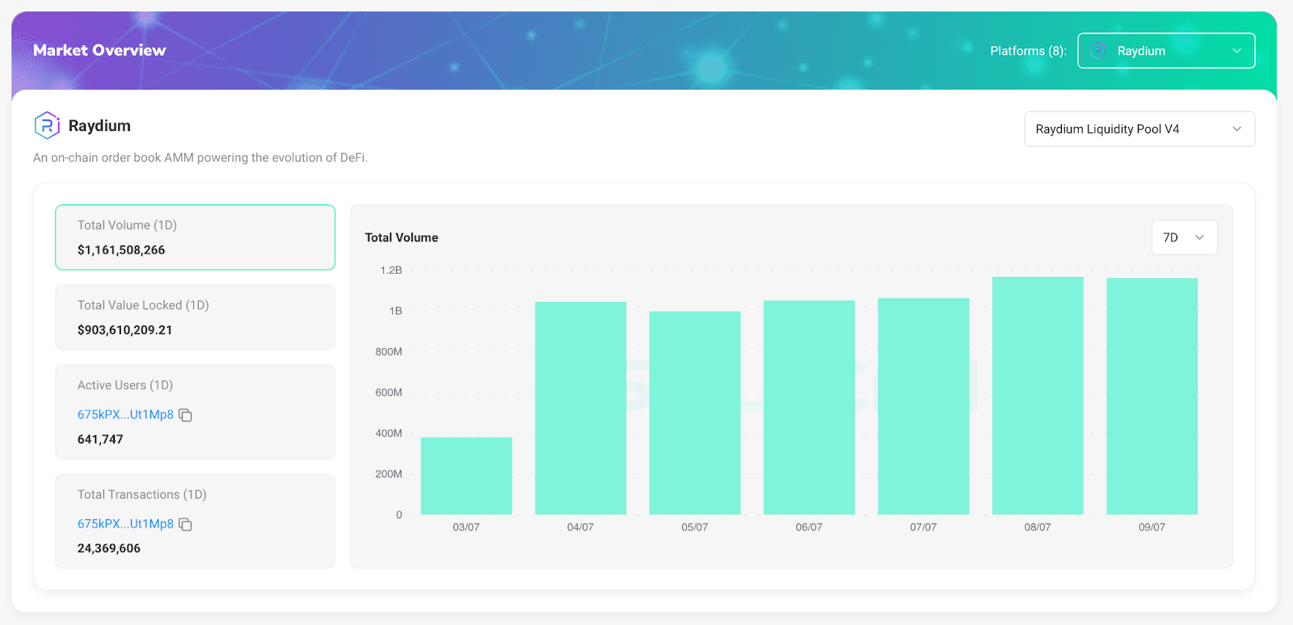
Task: Click the 09/07 volume bar
Action: point(1152,396)
